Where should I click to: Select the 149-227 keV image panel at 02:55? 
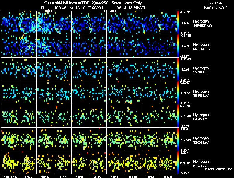coord(27,23)
